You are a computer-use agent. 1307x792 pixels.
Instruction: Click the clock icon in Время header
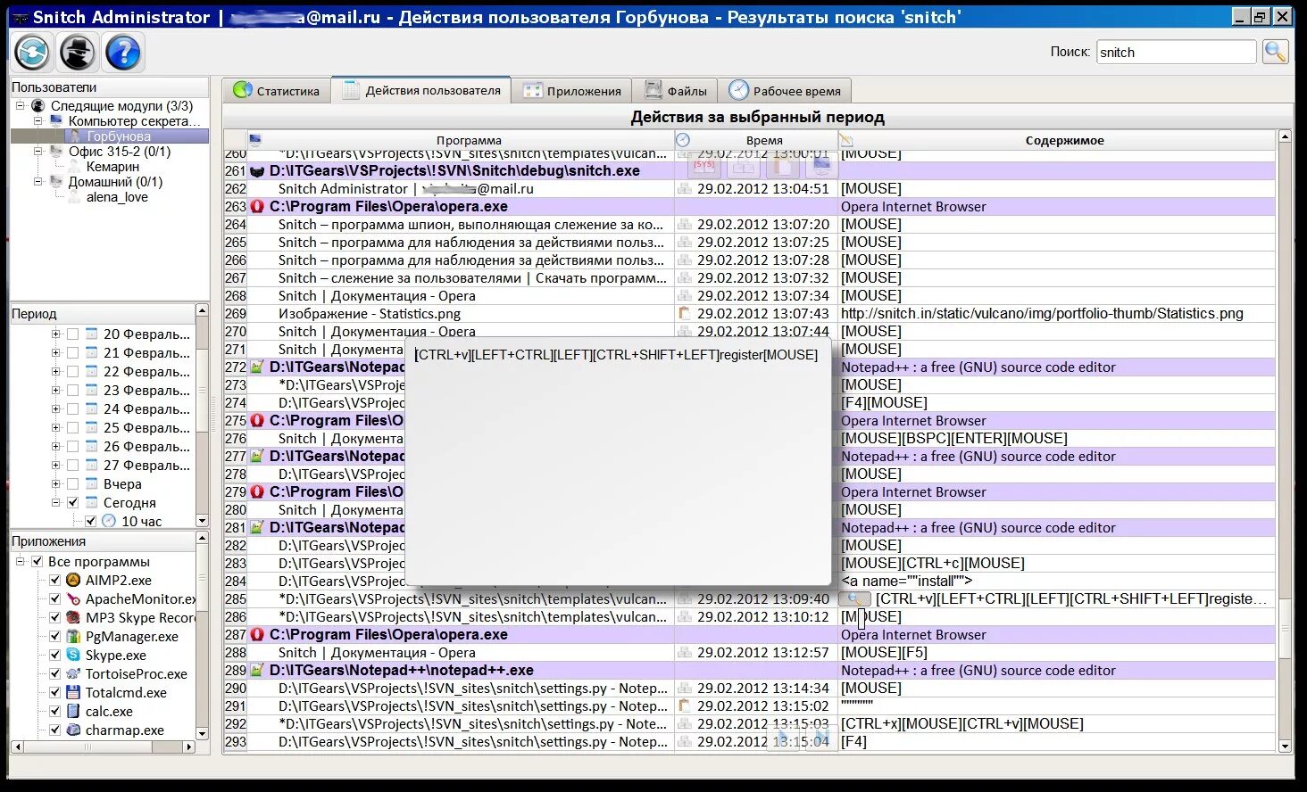(x=683, y=140)
